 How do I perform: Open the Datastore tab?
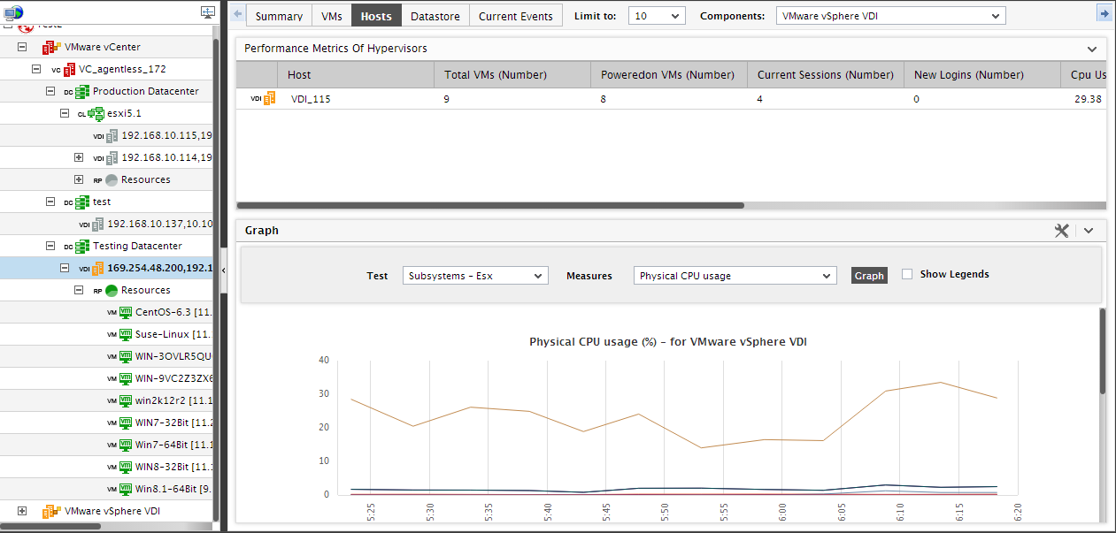click(x=435, y=16)
